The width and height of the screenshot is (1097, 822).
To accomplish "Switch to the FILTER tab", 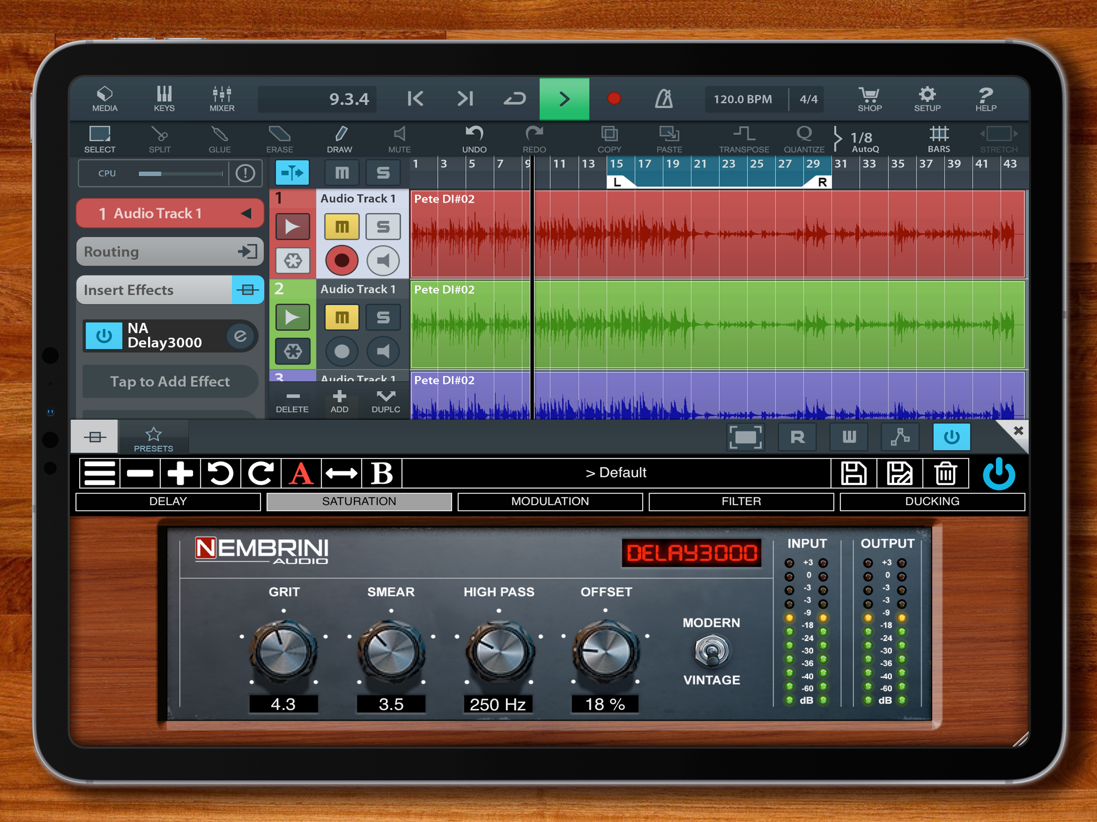I will (741, 501).
